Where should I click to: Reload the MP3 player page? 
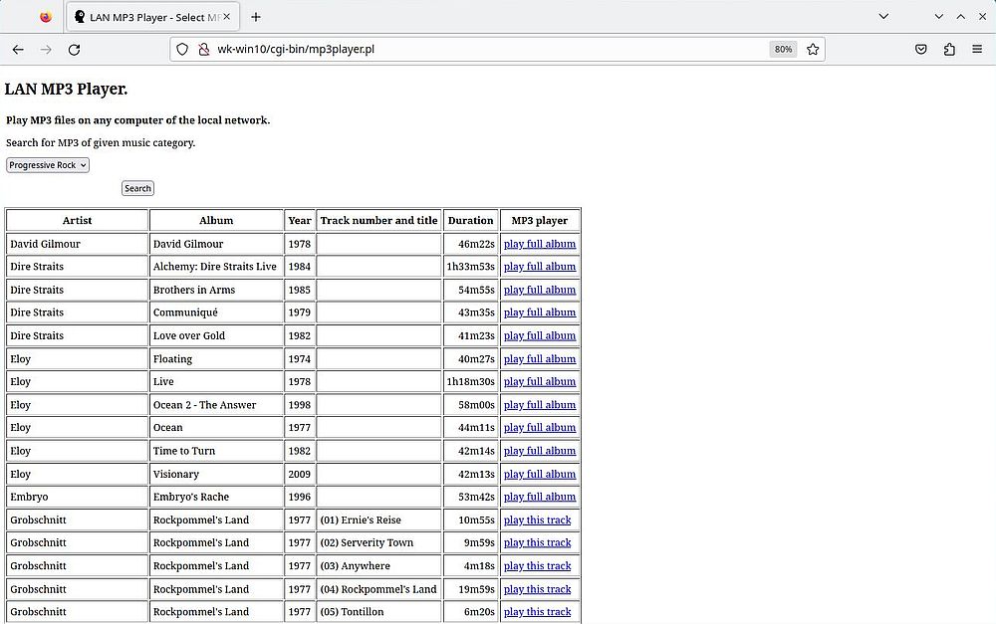[72, 49]
